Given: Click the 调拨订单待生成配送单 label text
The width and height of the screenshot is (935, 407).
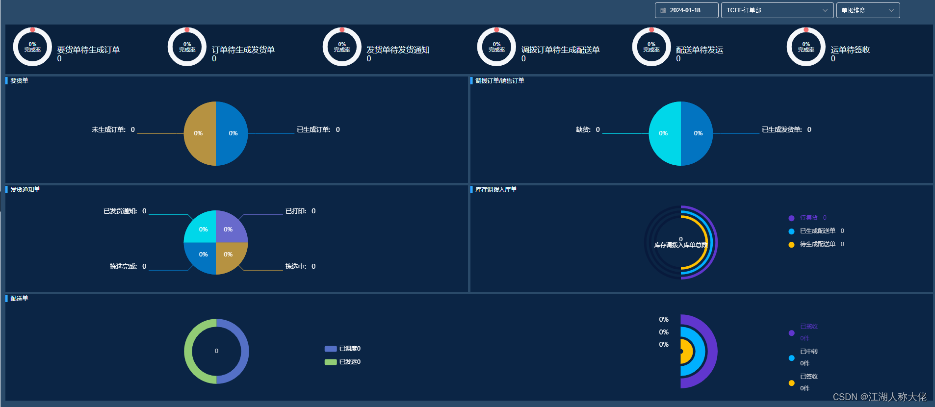Looking at the screenshot, I should (x=560, y=50).
